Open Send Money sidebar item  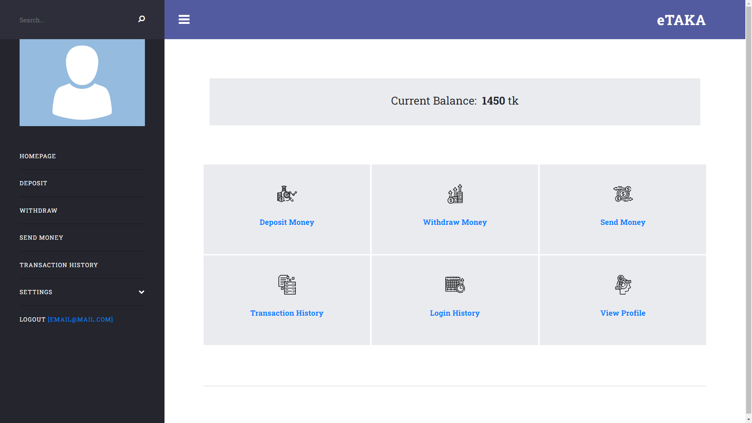pos(41,238)
